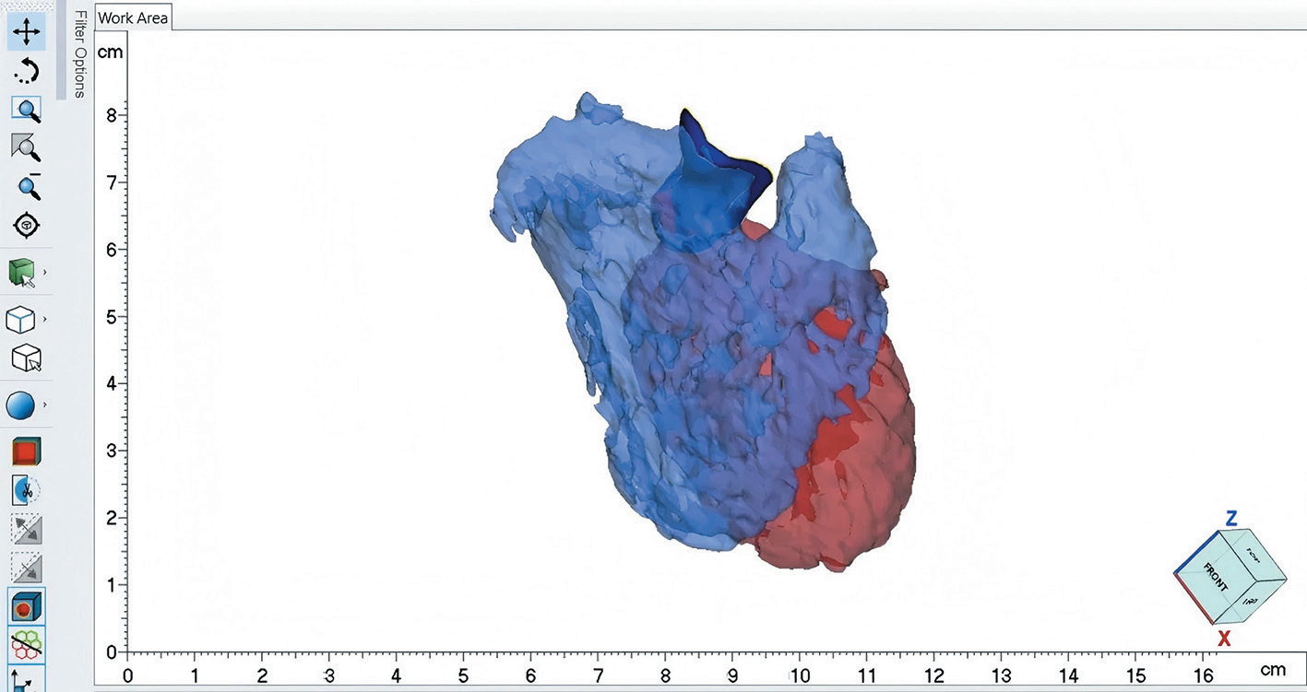1307x692 pixels.
Task: Open the Filter Options side tab
Action: (x=80, y=53)
